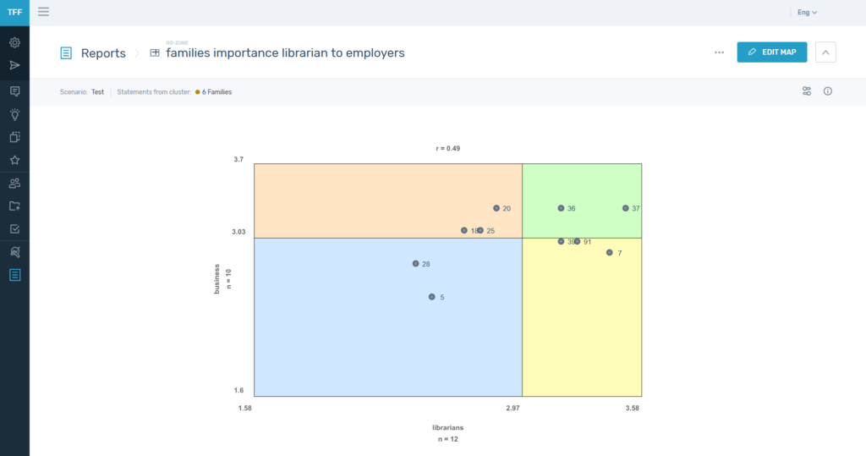The image size is (866, 456).
Task: Click the star icon in sidebar
Action: pos(14,160)
